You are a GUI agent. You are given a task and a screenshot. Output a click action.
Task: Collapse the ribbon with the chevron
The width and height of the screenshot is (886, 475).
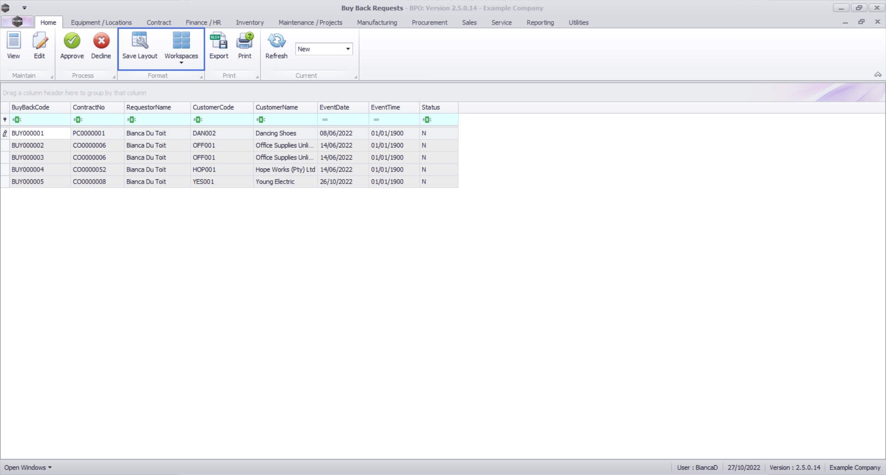(878, 75)
